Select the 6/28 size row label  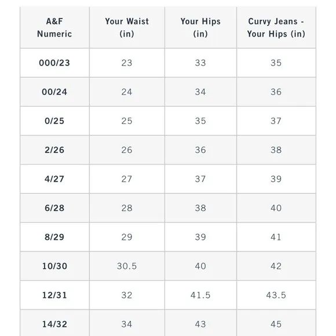[54, 208]
